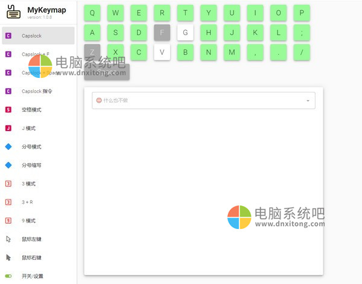The image size is (362, 284).
Task: Select the U key
Action: pyautogui.click(x=232, y=13)
